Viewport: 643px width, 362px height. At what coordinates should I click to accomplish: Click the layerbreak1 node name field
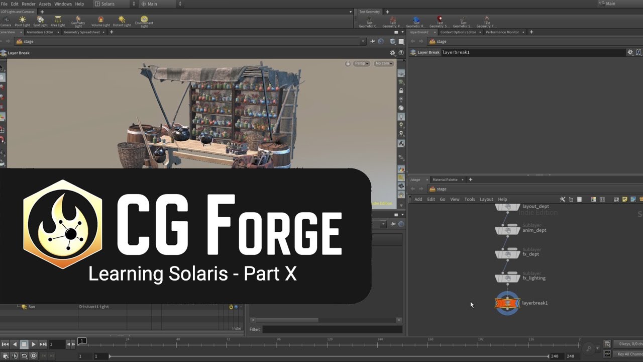click(533, 52)
